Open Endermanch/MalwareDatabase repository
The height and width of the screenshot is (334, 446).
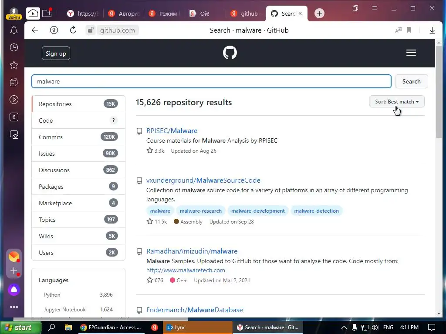[195, 310]
